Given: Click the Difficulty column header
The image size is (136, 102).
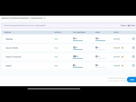Looking at the screenshot, I should pos(58,32).
